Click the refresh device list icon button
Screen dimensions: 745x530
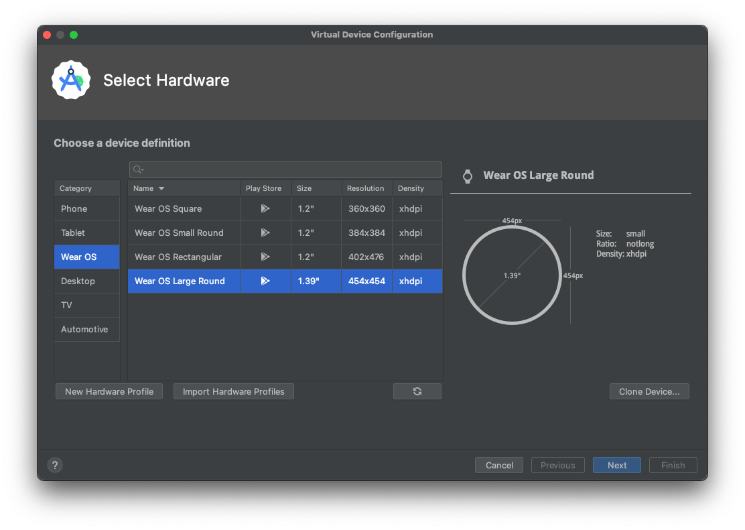pos(417,391)
